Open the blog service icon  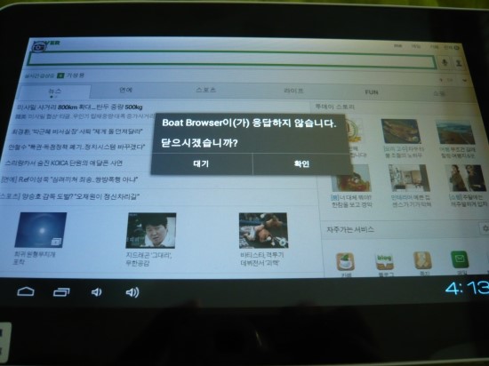[x=384, y=262]
